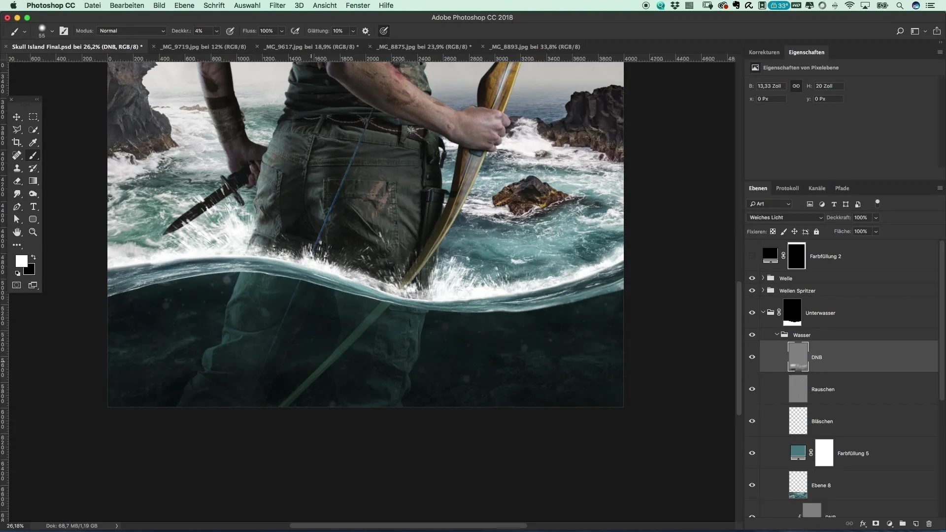
Task: Select the Crop tool
Action: click(17, 142)
